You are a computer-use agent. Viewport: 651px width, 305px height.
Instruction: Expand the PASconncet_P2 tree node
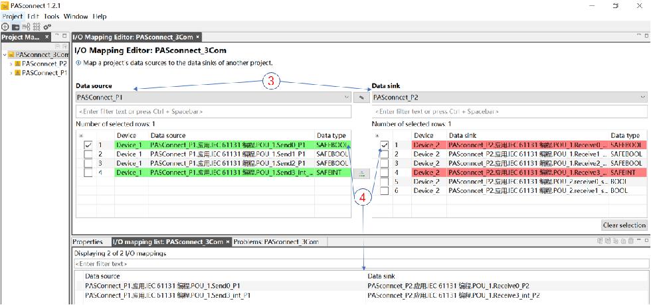11,64
